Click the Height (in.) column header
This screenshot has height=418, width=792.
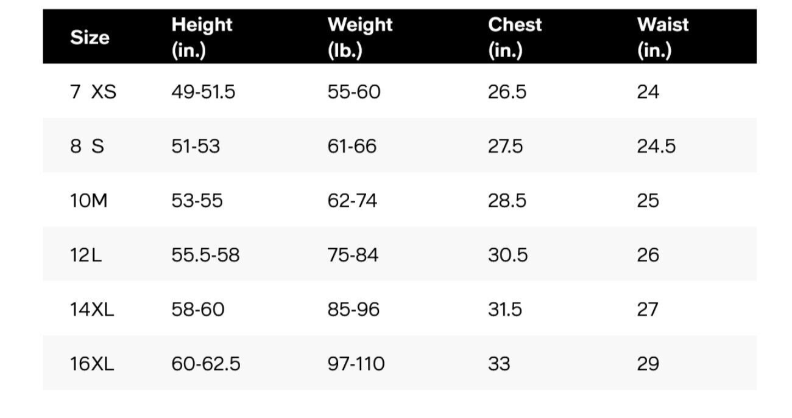pyautogui.click(x=202, y=37)
